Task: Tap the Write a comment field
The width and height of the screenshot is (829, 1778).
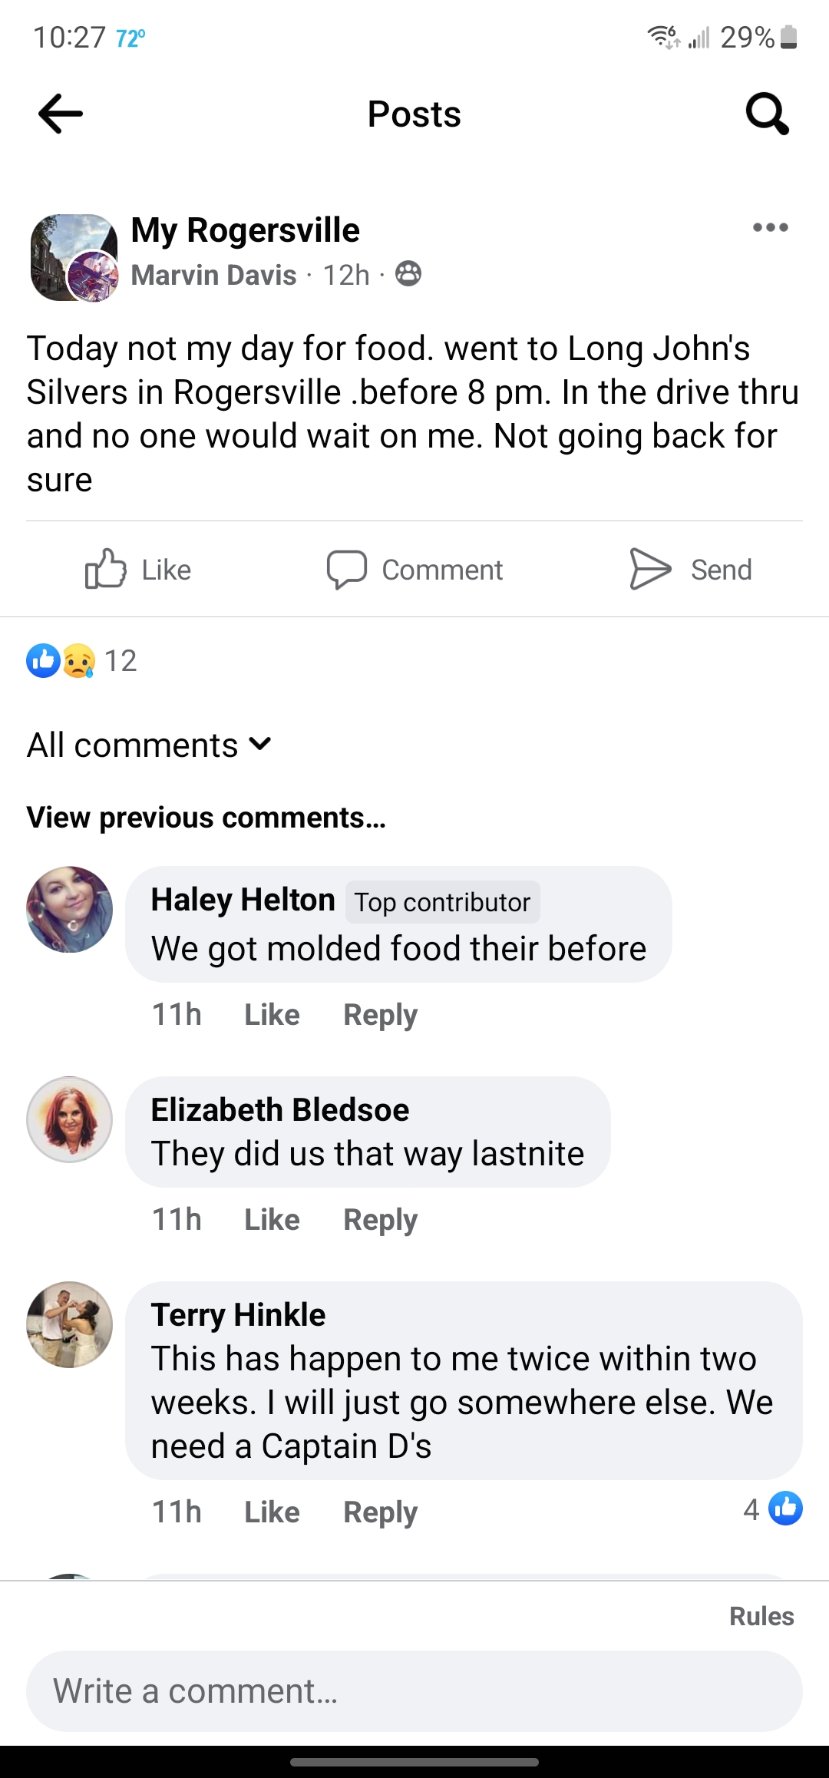Action: (414, 1691)
